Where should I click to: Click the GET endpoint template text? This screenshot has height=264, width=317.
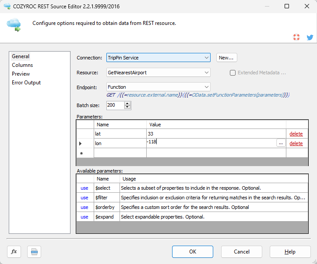click(x=198, y=95)
